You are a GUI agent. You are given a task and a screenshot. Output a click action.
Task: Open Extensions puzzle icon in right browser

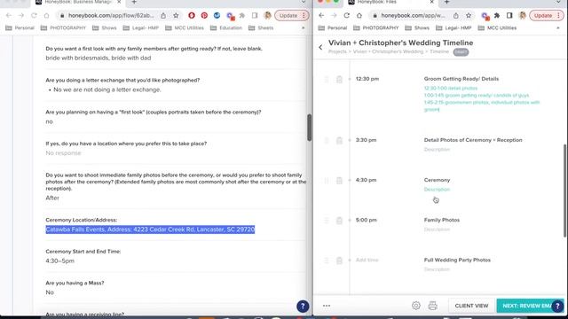point(497,16)
